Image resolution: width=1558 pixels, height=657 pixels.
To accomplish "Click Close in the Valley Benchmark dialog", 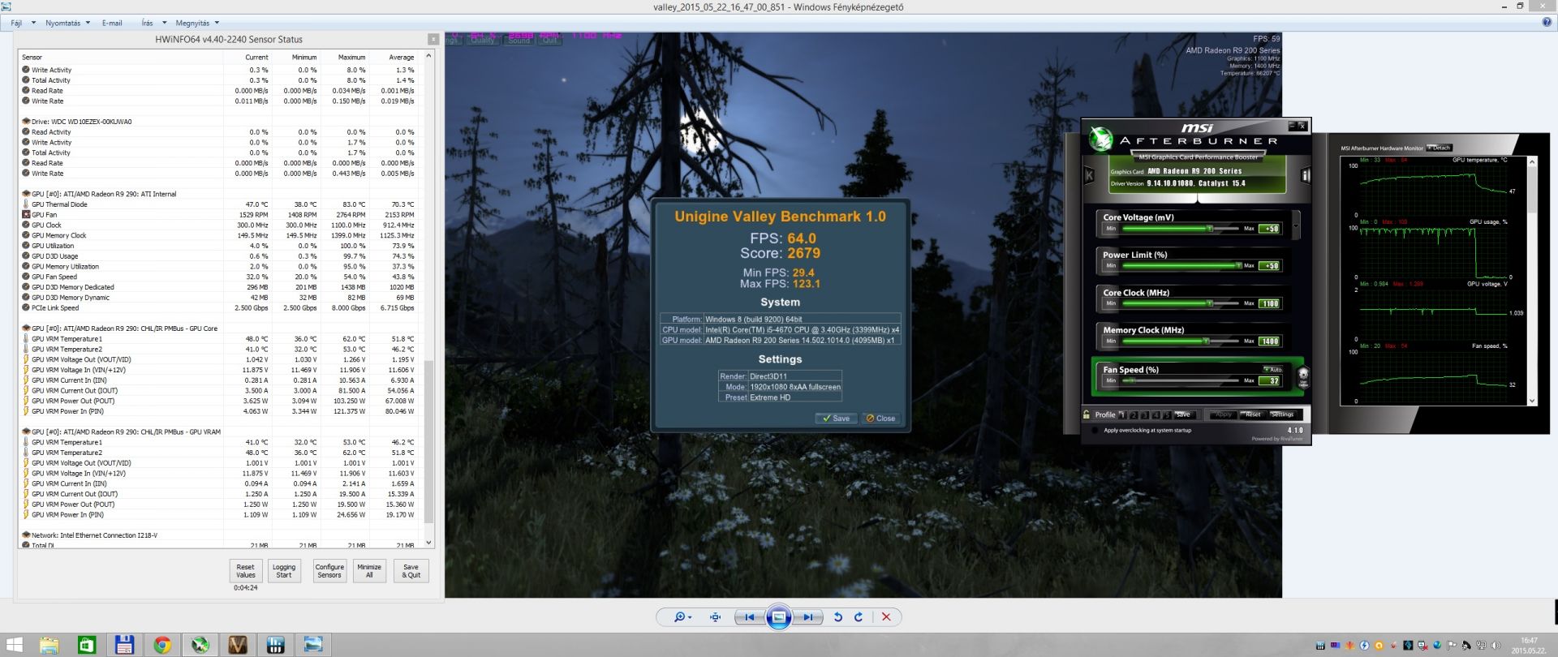I will pyautogui.click(x=880, y=419).
